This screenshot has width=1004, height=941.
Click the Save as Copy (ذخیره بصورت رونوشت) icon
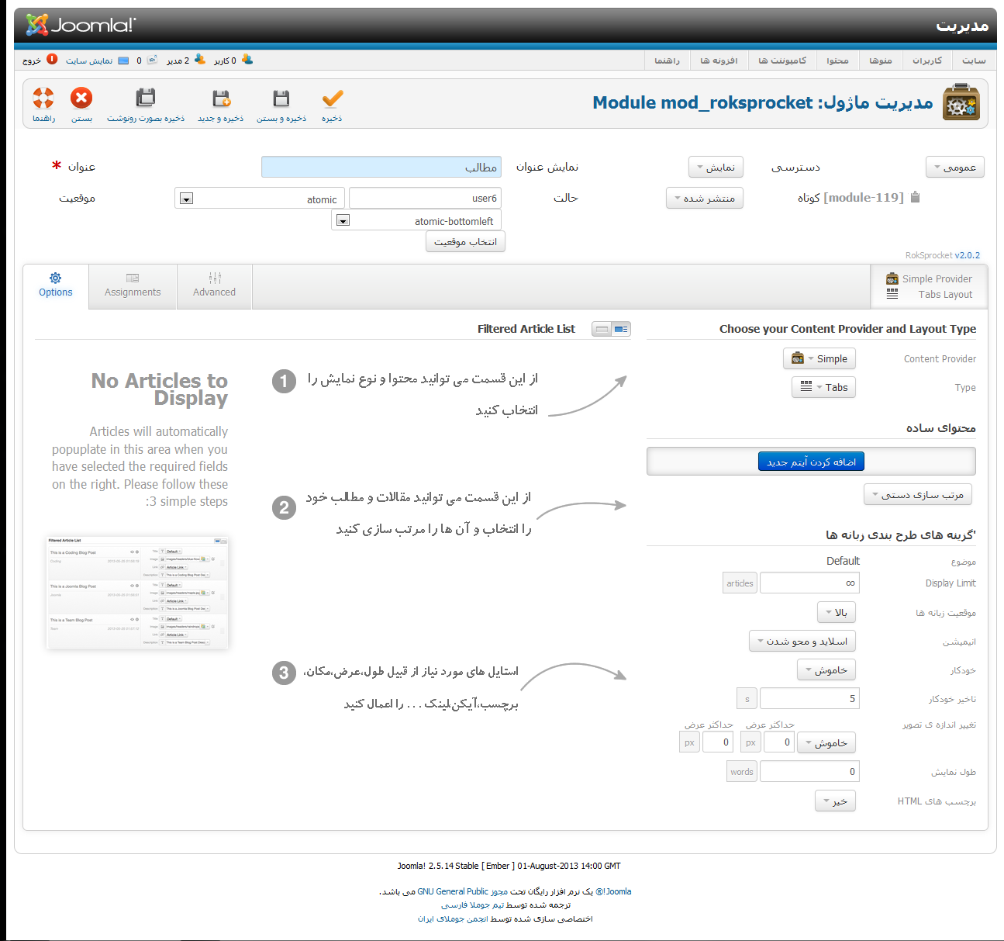146,99
